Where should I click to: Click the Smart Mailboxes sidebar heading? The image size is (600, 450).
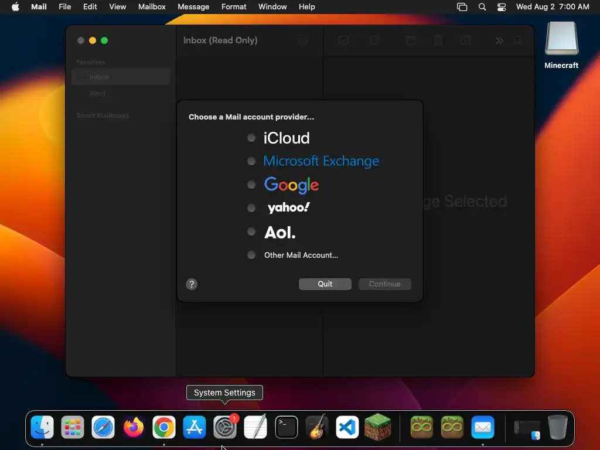(x=103, y=115)
